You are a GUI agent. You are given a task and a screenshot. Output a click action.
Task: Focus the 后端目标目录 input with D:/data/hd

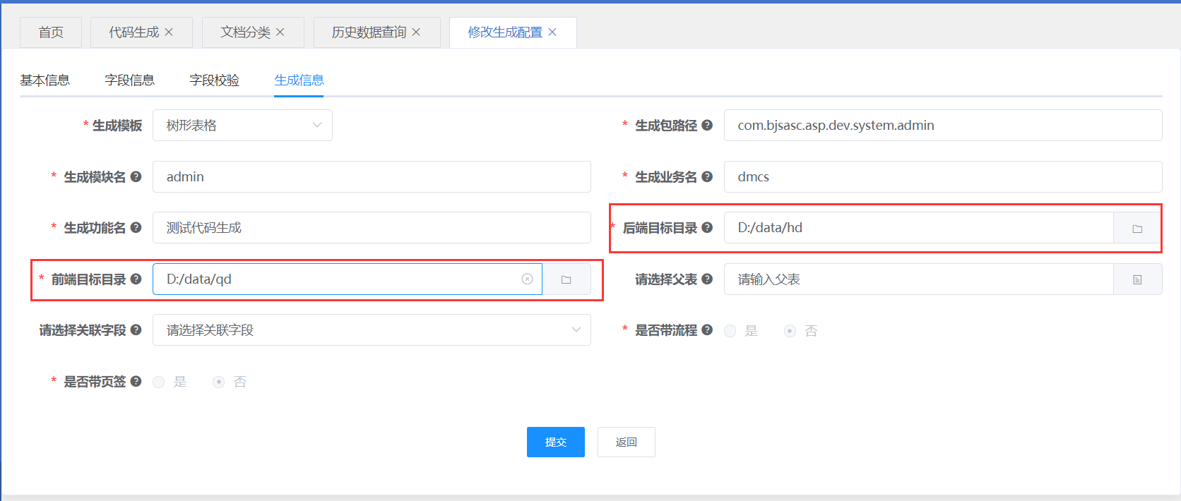919,228
